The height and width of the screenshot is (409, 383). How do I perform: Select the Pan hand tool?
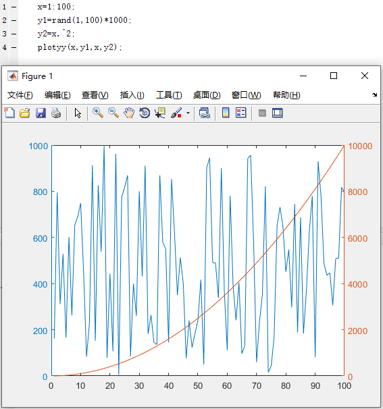click(129, 113)
